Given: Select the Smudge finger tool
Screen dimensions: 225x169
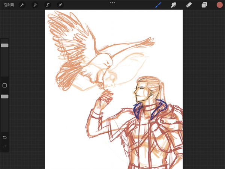Looking at the screenshot, I should point(174,5).
